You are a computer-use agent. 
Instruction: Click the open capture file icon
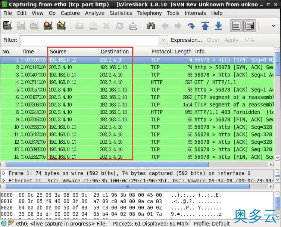click(x=79, y=26)
